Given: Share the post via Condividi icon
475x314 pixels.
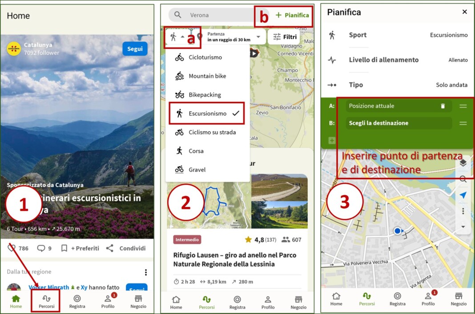Looking at the screenshot, I should pos(110,248).
